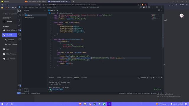This screenshot has width=189, height=106.
Task: Open the Manage gear in VS Code
Action: (x=19, y=90)
